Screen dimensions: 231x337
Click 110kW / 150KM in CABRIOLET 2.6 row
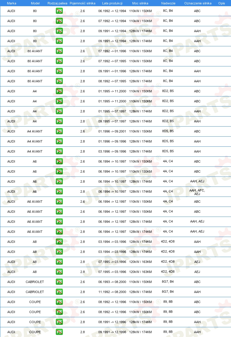click(140, 282)
